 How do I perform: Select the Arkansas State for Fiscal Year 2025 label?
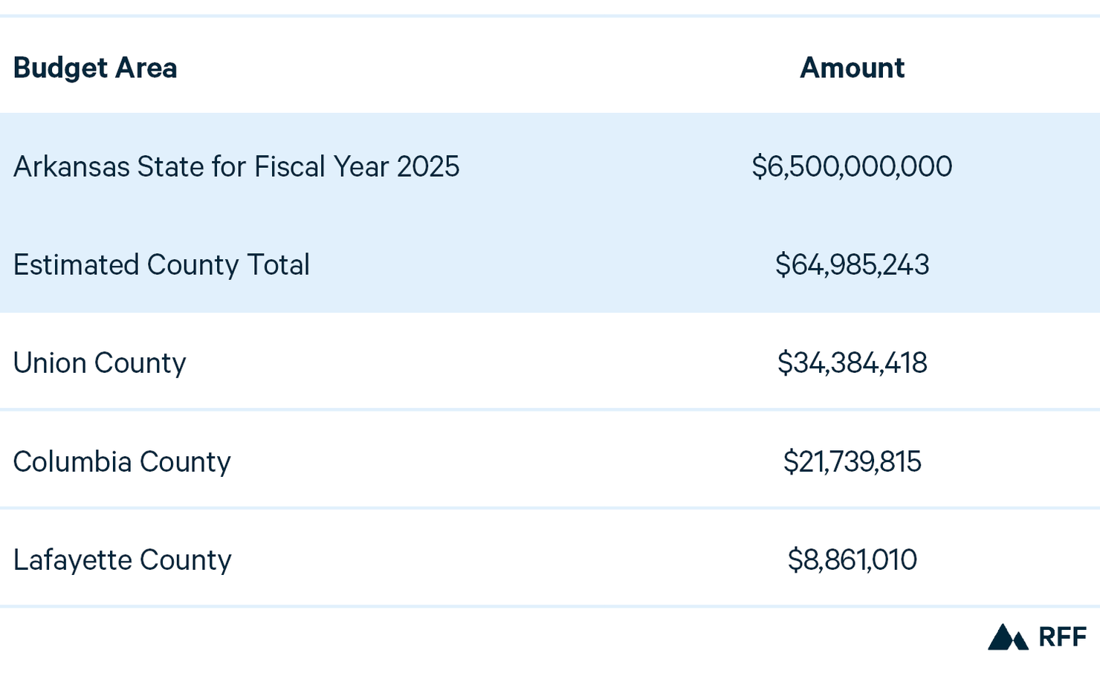236,166
